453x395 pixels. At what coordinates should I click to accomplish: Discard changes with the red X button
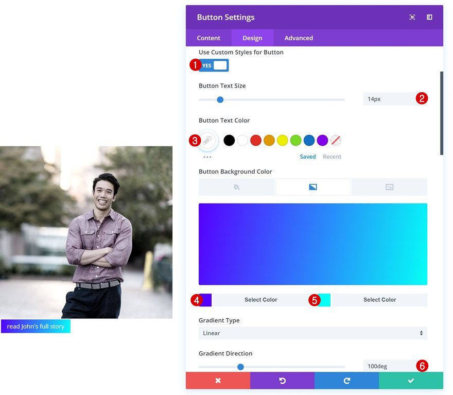pos(217,381)
